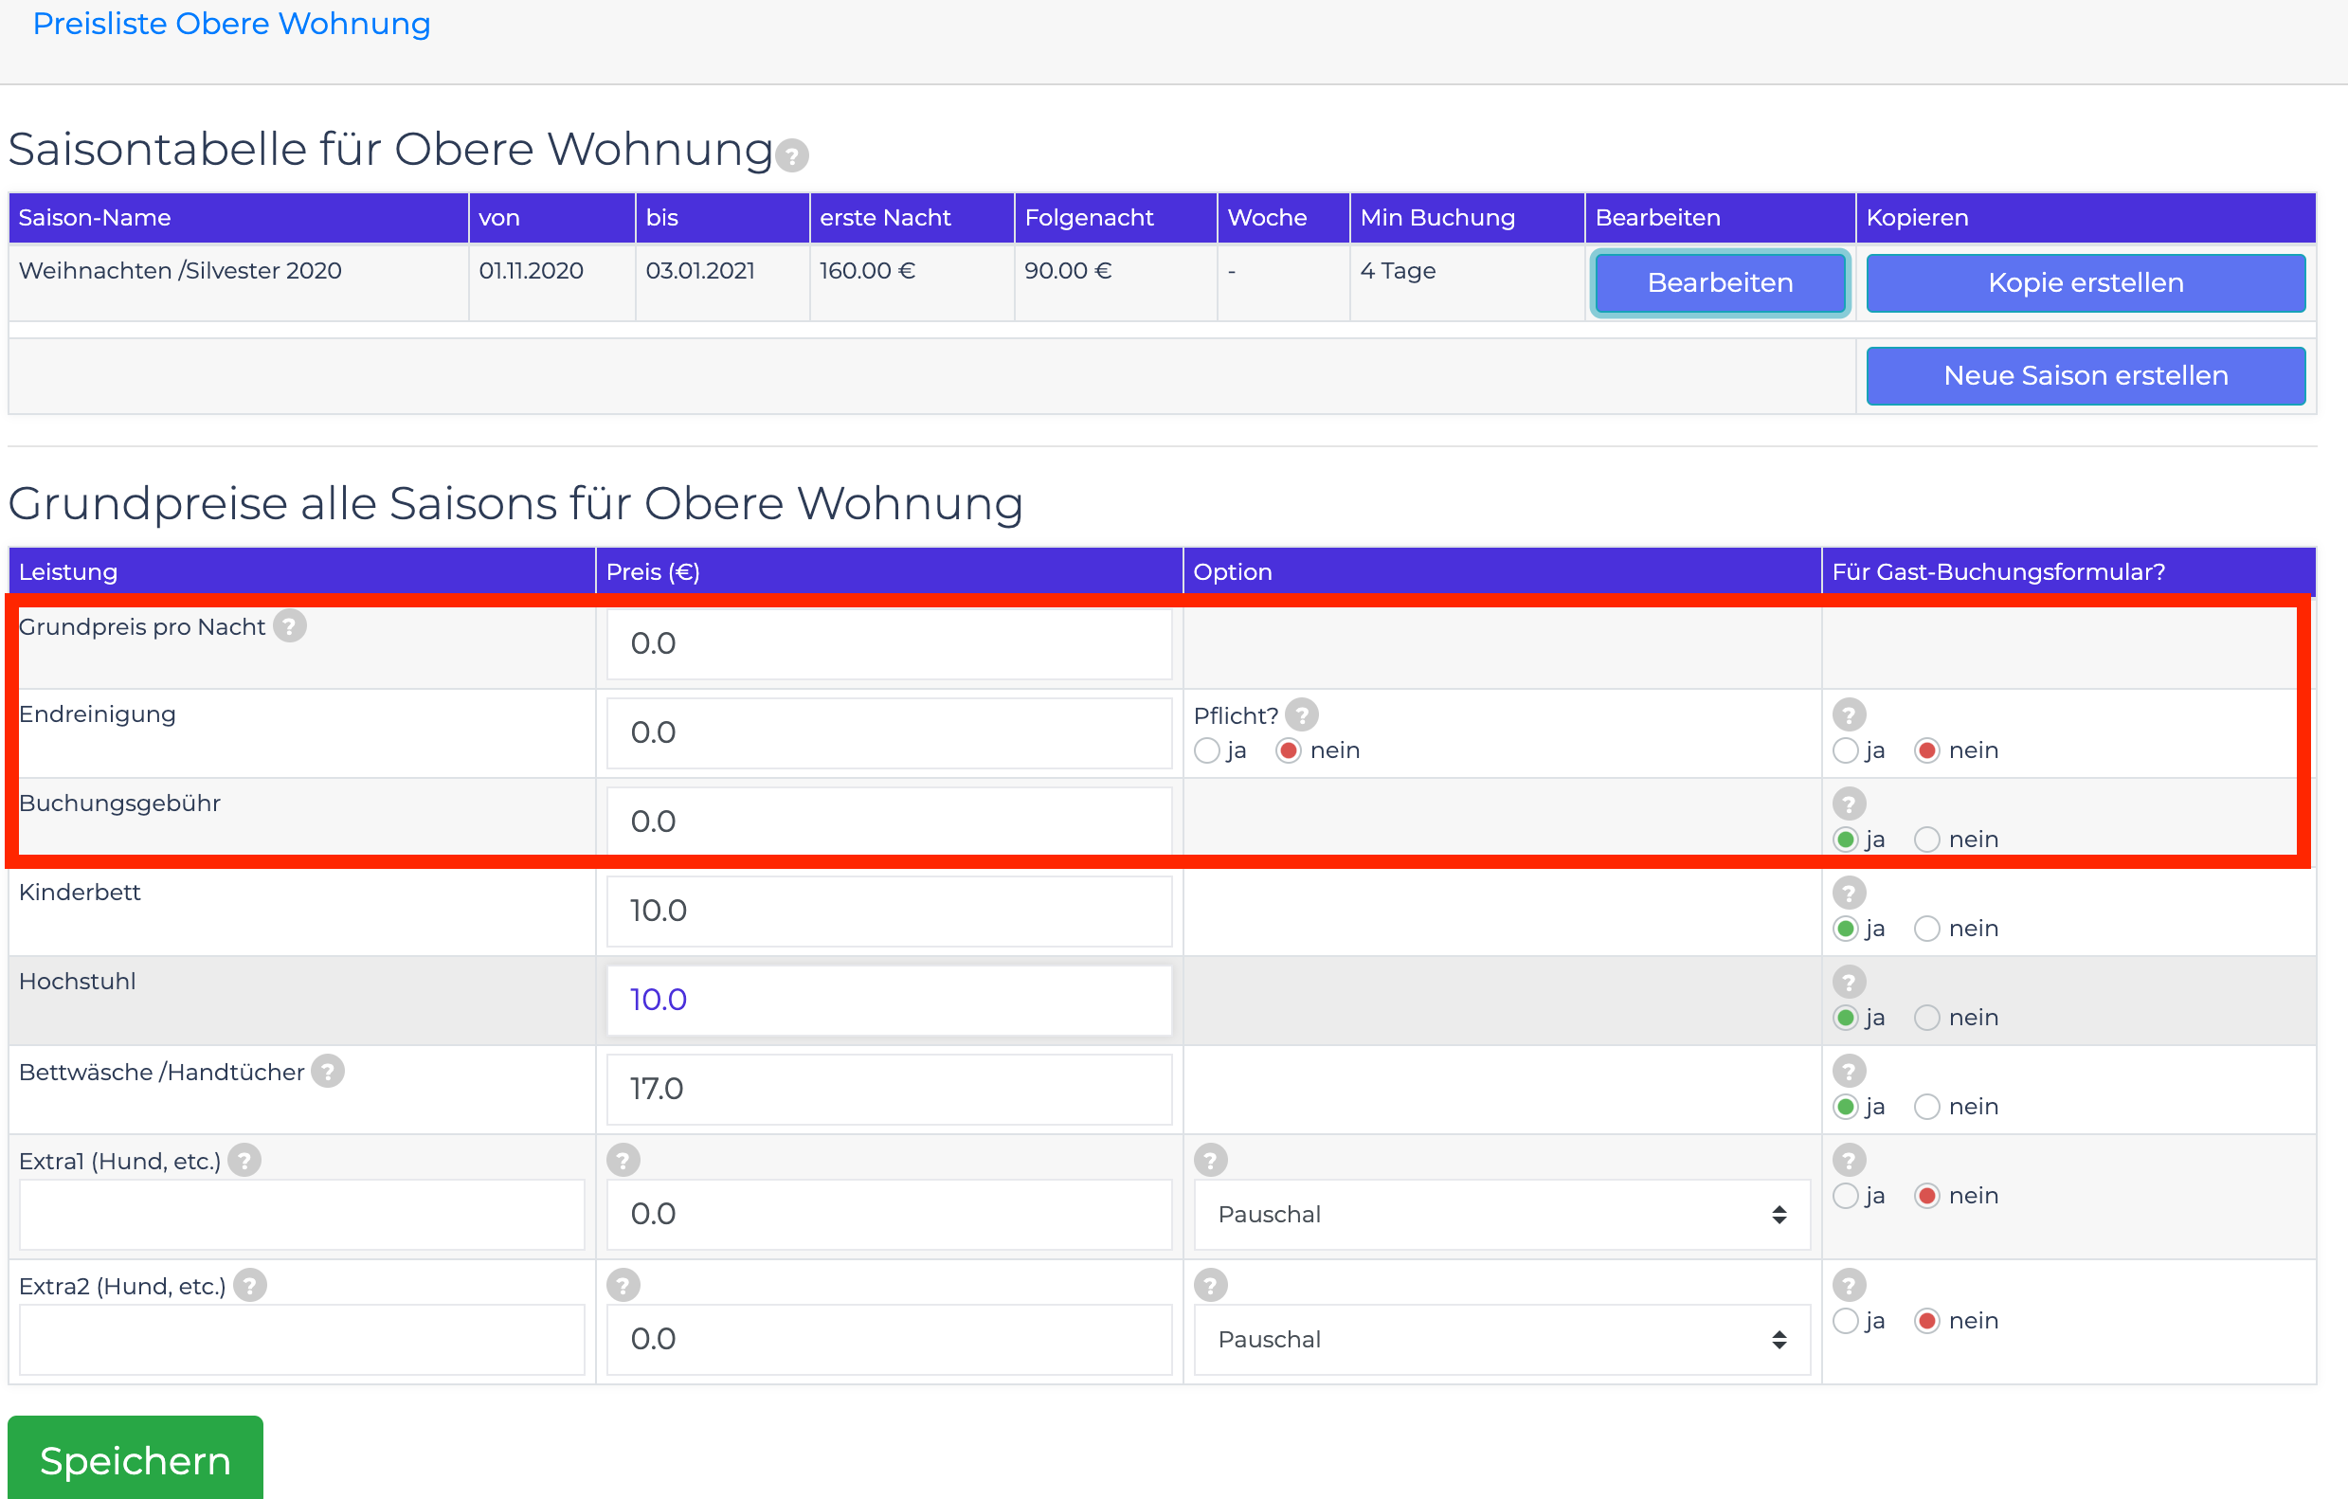Enable Endreinigung for guest booking form (ja)
Viewport: 2348px width, 1499px height.
[1845, 751]
